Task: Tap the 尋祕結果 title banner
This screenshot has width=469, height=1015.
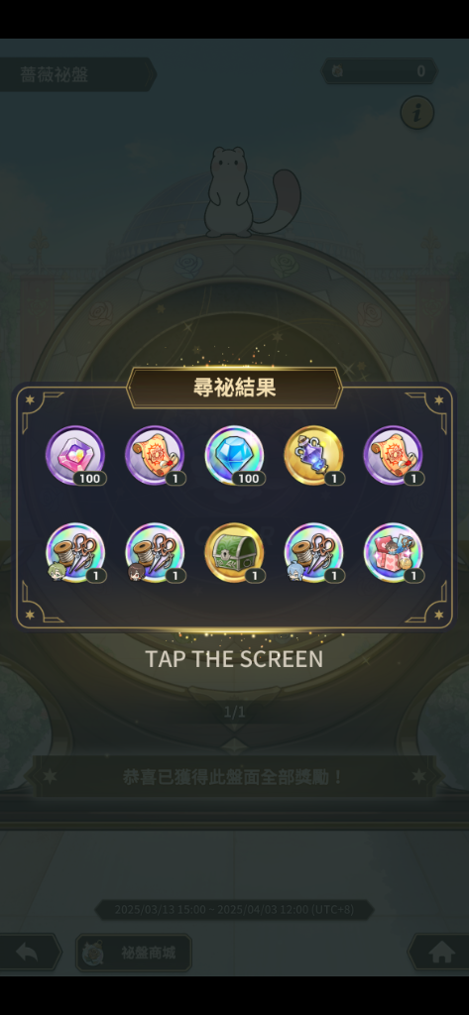Action: (x=234, y=388)
